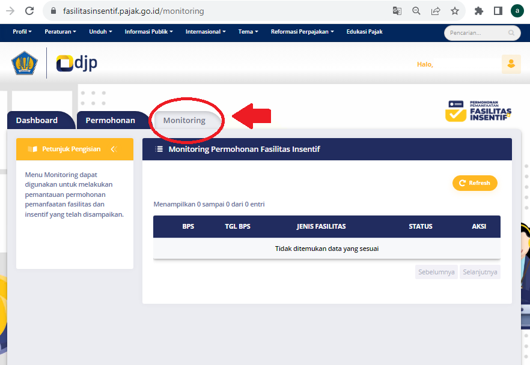Open Reformasi Perpajakan dropdown menu

click(x=302, y=32)
